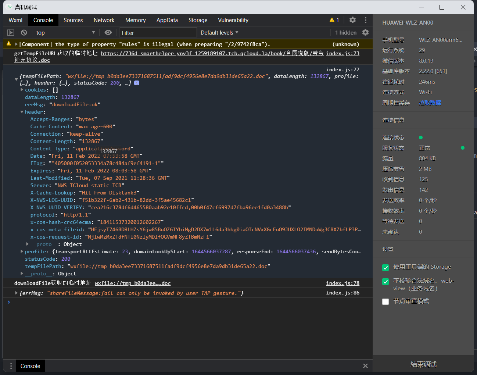Open the top execution context dropdown
This screenshot has height=375, width=477.
point(65,32)
